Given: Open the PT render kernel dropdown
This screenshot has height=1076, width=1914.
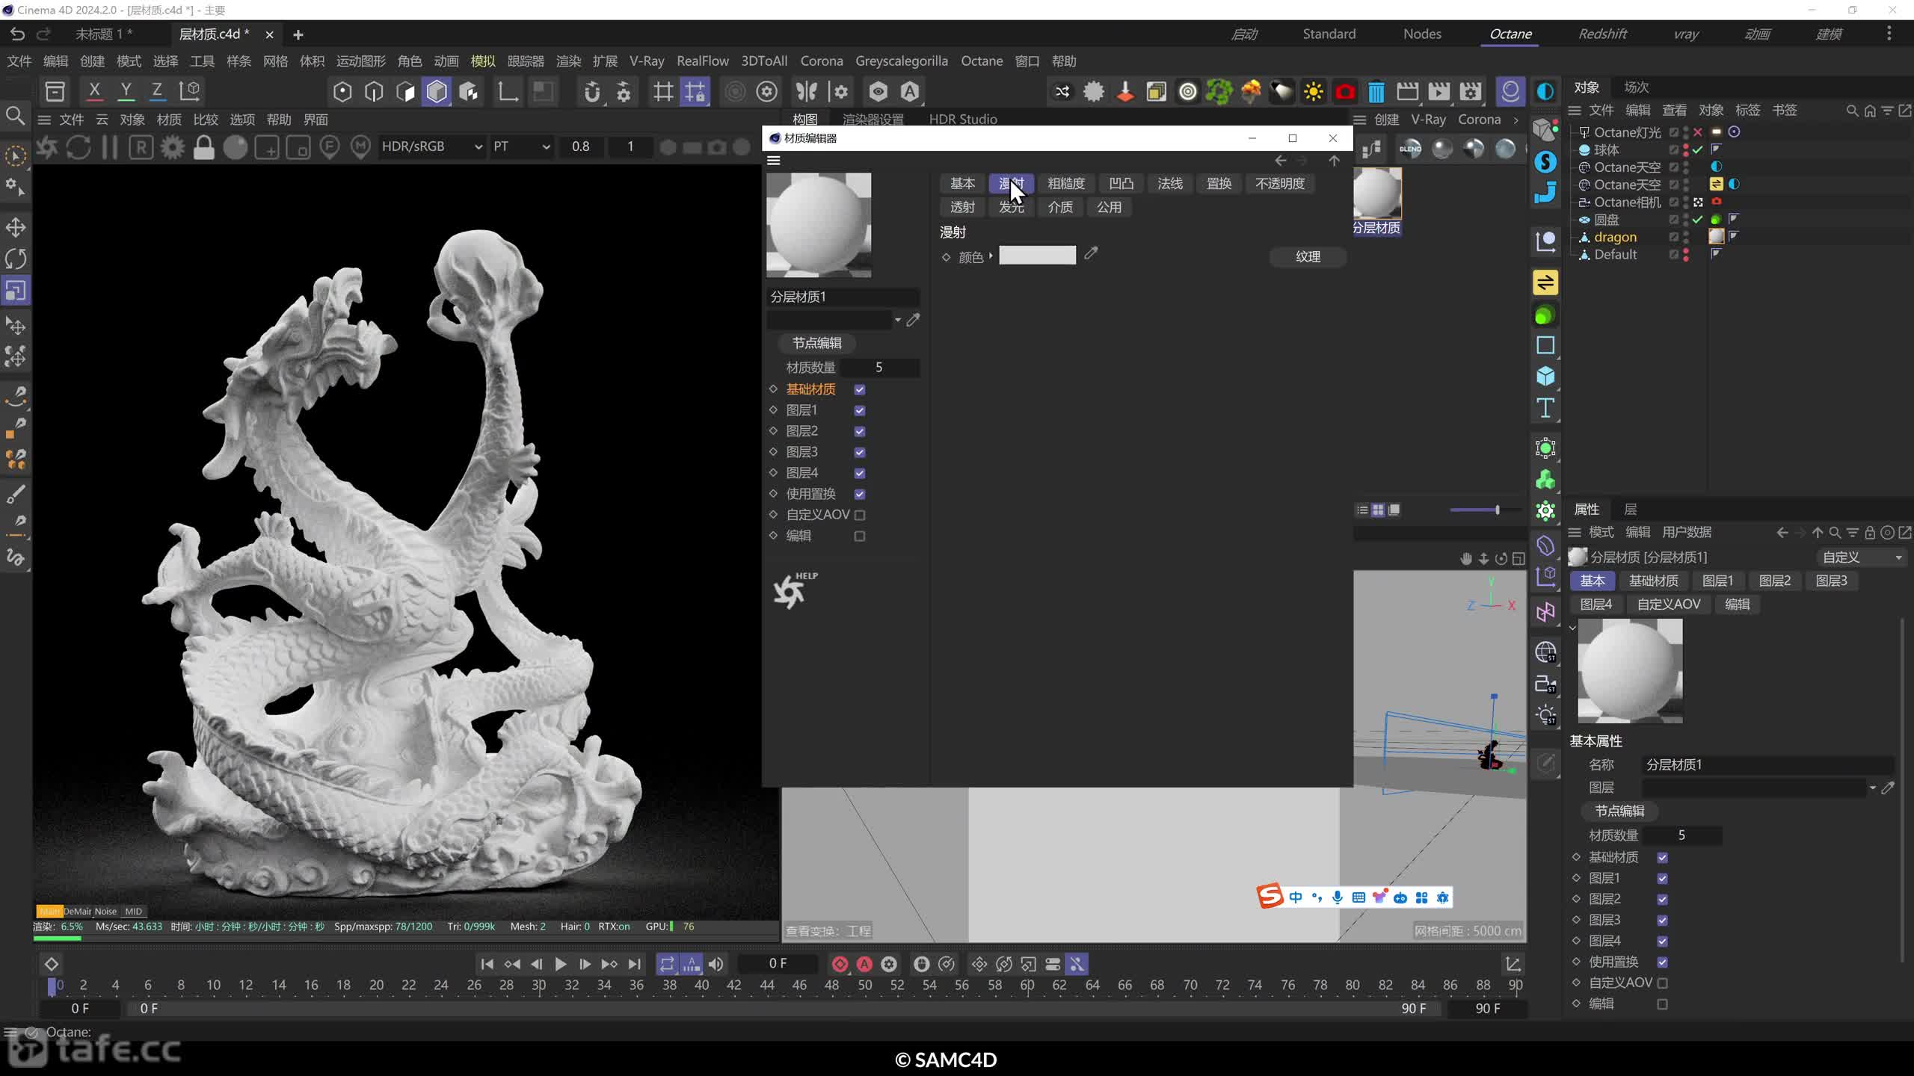Looking at the screenshot, I should (521, 146).
